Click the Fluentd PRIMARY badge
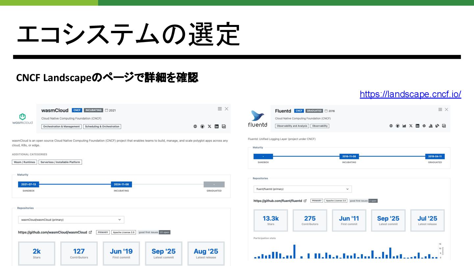Screen dimensions: 474x266 point(317,201)
